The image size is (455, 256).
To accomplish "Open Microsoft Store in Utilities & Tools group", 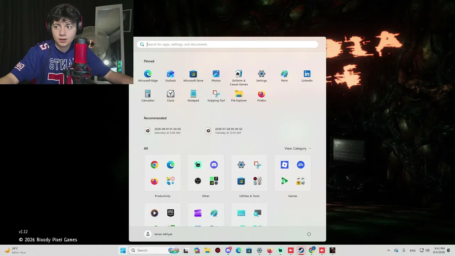I will pos(241,181).
